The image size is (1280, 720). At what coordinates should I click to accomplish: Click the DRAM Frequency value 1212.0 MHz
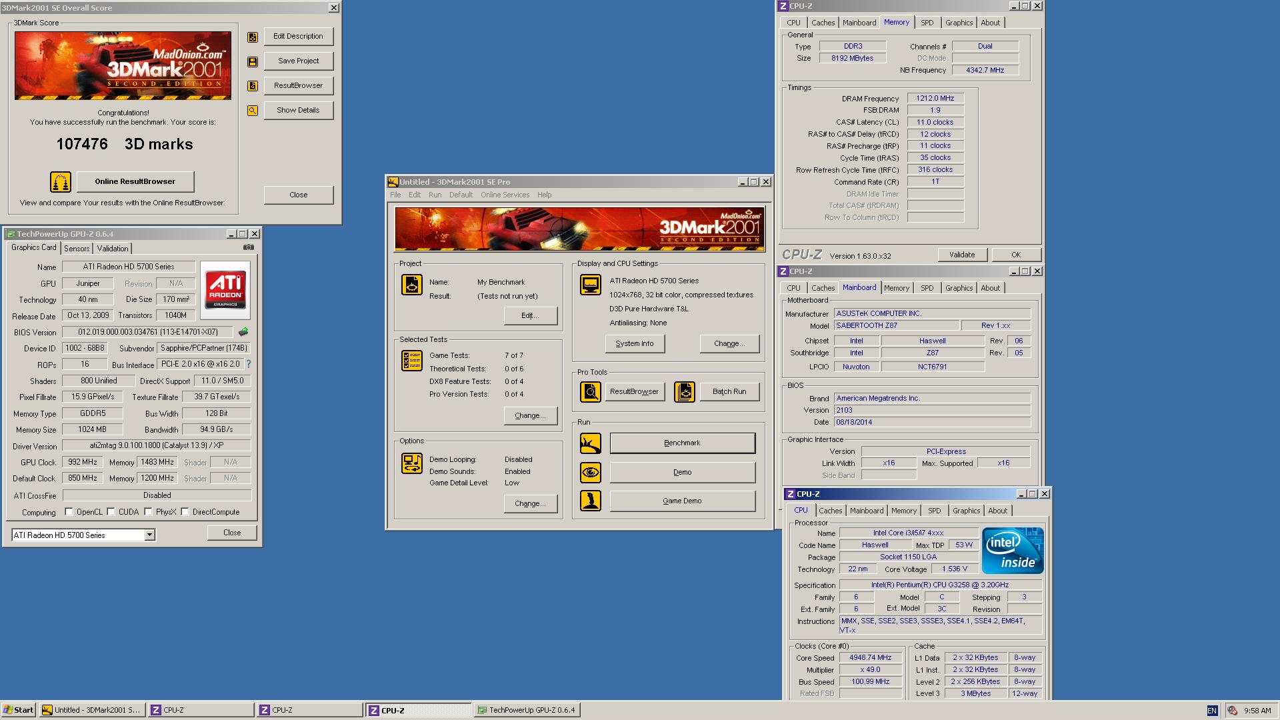935,98
